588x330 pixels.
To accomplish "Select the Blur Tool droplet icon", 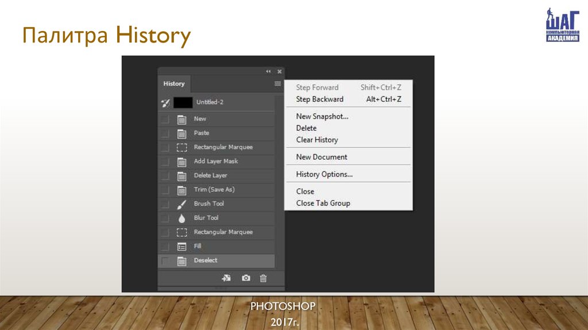I will 181,218.
